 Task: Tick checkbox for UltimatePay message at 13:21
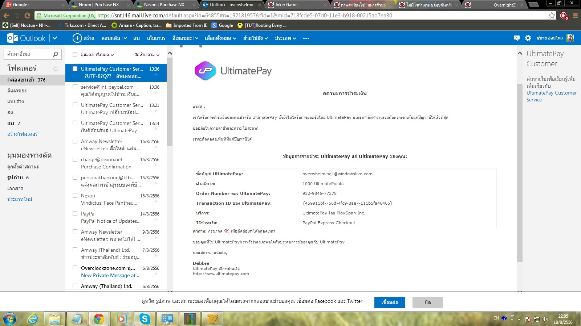tap(75, 105)
